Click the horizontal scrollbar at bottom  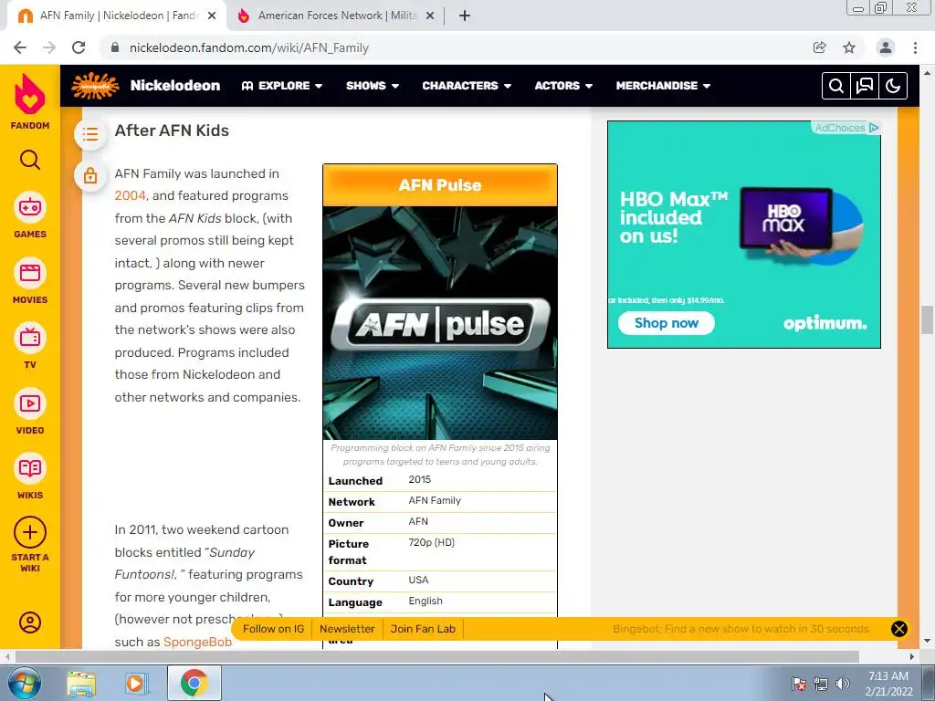[x=437, y=656]
